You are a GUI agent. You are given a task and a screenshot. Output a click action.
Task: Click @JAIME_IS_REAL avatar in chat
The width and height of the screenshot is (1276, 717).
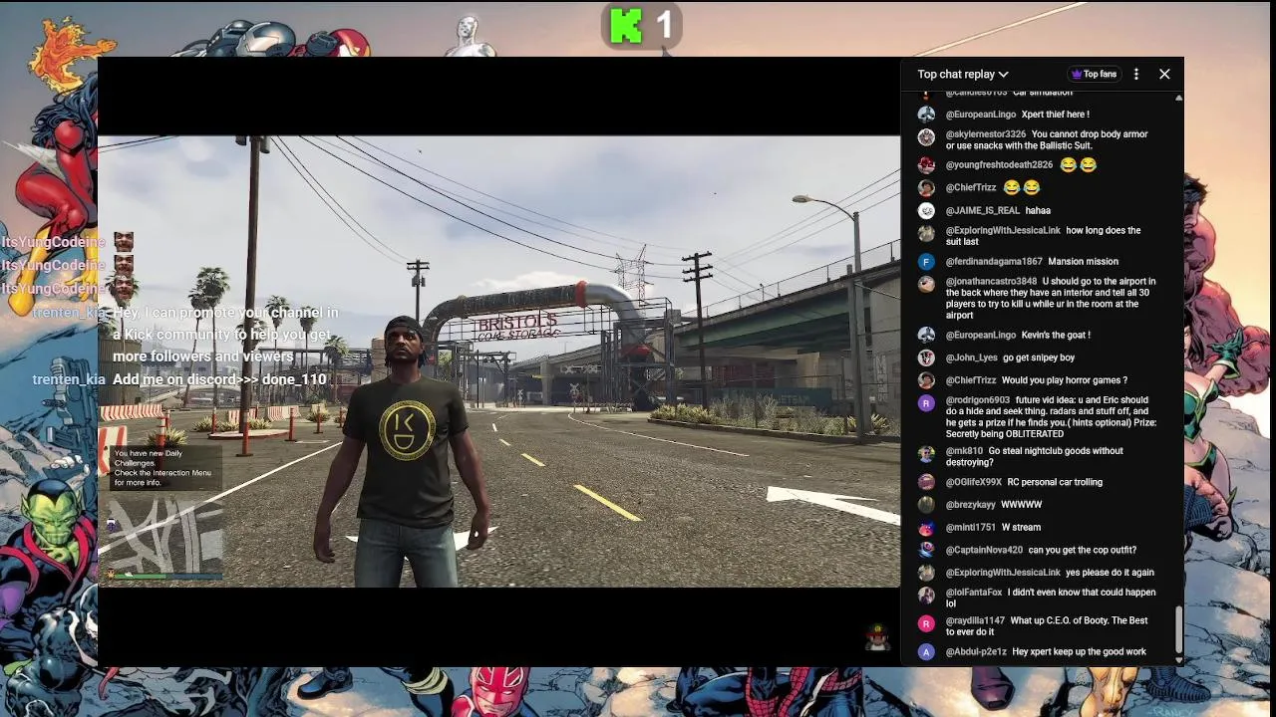926,211
